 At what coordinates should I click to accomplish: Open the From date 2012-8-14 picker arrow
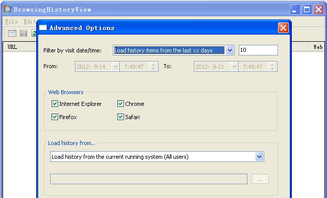tap(115, 67)
